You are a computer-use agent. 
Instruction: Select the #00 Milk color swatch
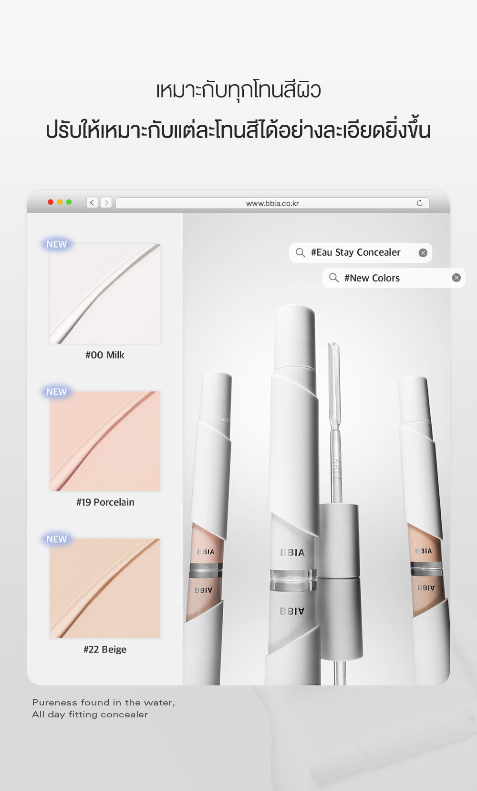tap(105, 293)
